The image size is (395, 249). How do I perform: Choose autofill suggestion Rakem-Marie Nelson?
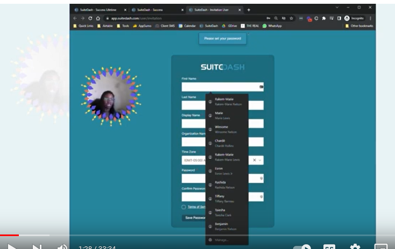[x=227, y=102]
